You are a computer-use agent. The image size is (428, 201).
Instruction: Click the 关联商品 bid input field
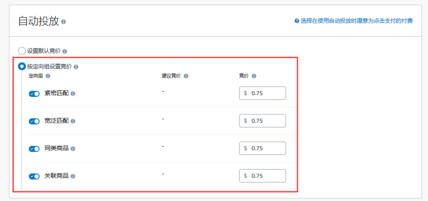click(262, 176)
